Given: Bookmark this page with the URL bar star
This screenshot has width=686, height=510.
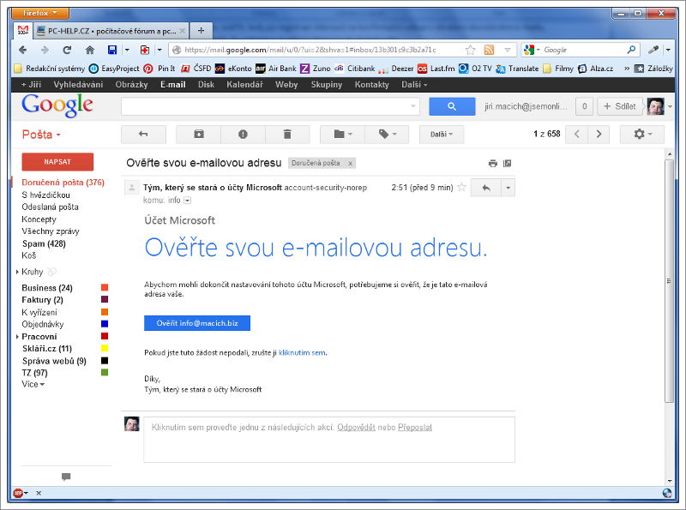Looking at the screenshot, I should [x=470, y=50].
